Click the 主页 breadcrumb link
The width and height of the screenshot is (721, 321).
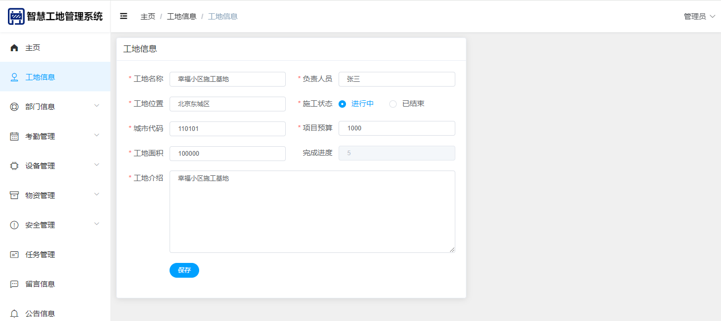tap(148, 16)
